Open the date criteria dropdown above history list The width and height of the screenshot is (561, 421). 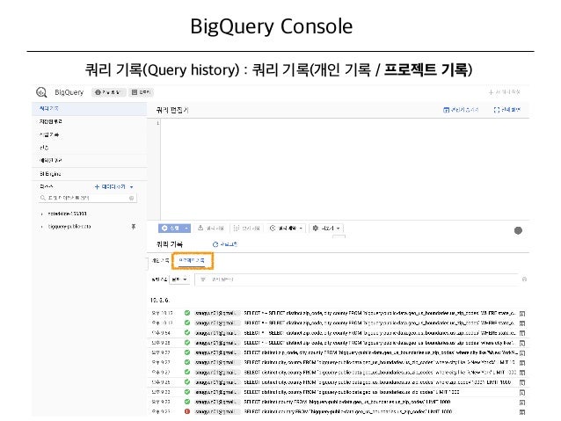180,279
